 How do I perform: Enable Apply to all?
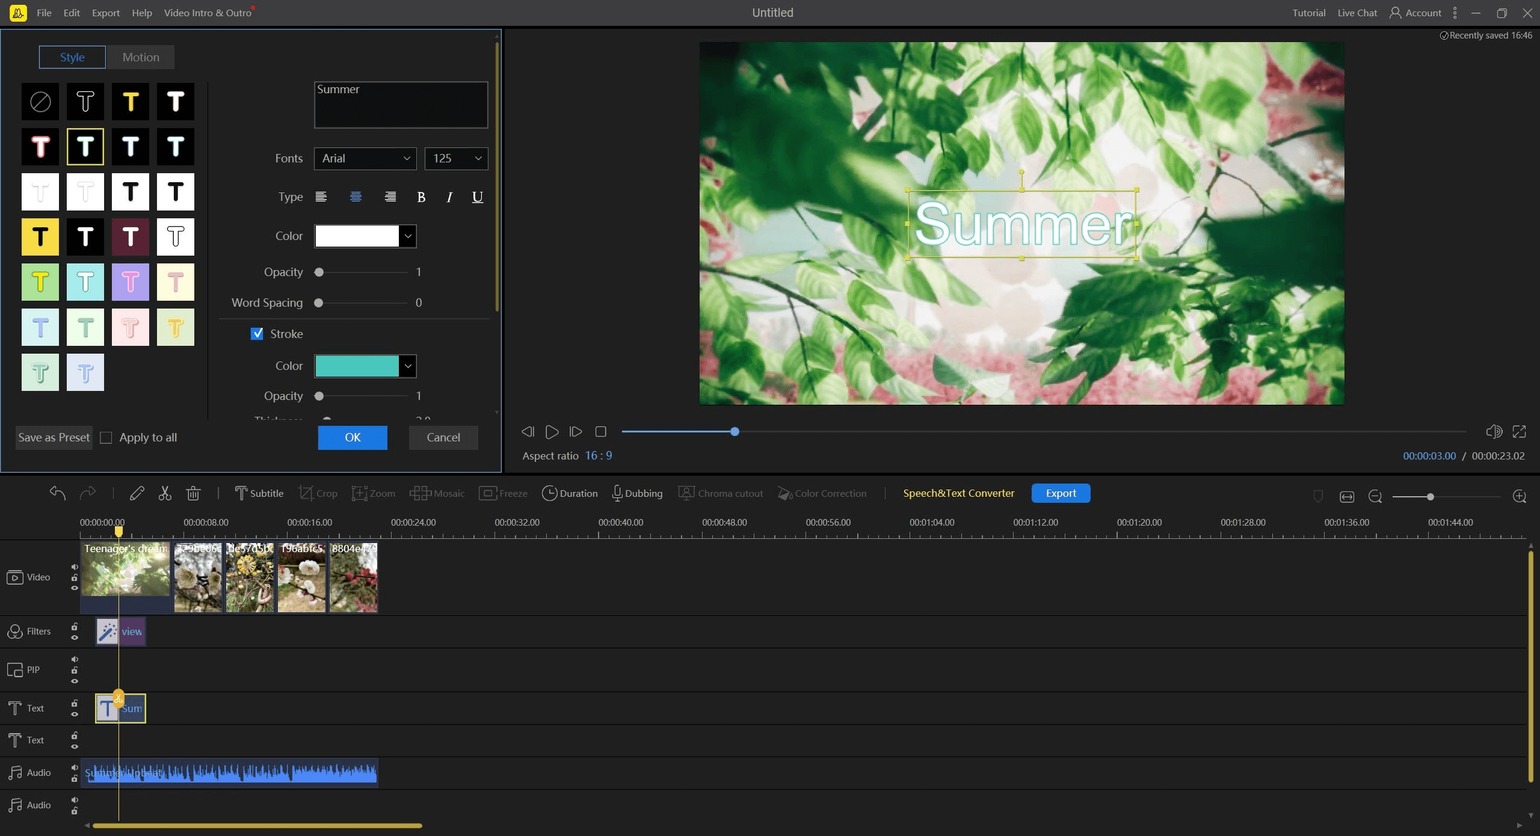[106, 438]
